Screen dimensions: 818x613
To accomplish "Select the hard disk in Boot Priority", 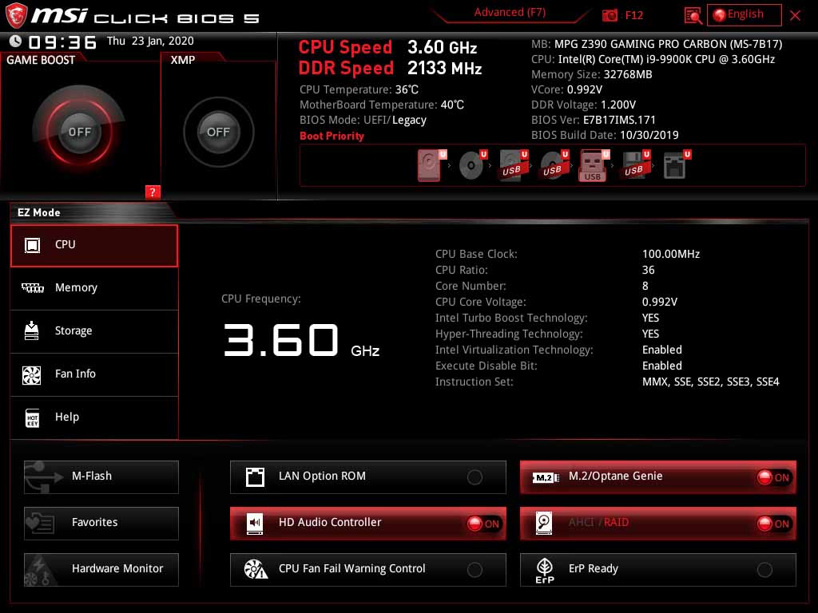I will pos(429,165).
